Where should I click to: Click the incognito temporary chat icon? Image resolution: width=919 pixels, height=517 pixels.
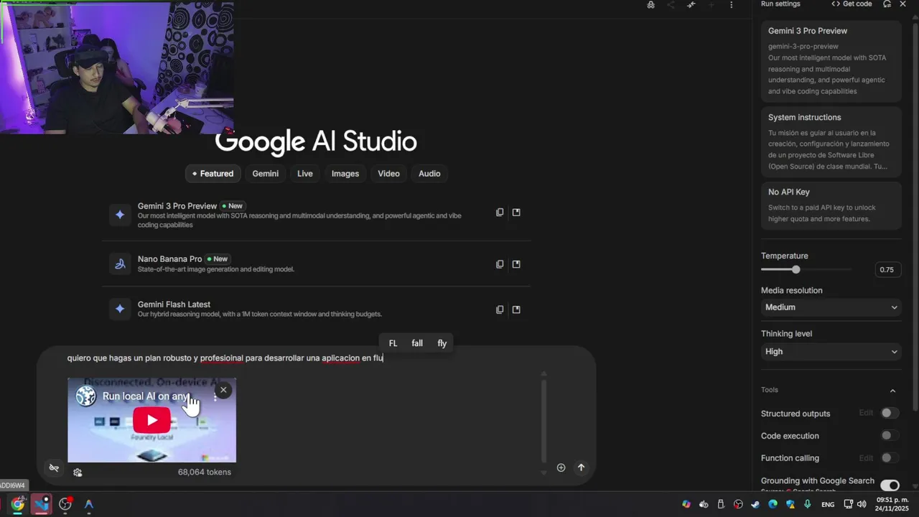650,4
